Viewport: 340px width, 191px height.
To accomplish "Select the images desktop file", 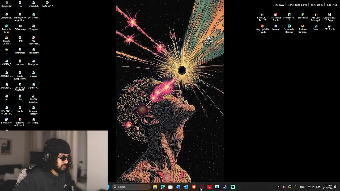I will [33, 74].
